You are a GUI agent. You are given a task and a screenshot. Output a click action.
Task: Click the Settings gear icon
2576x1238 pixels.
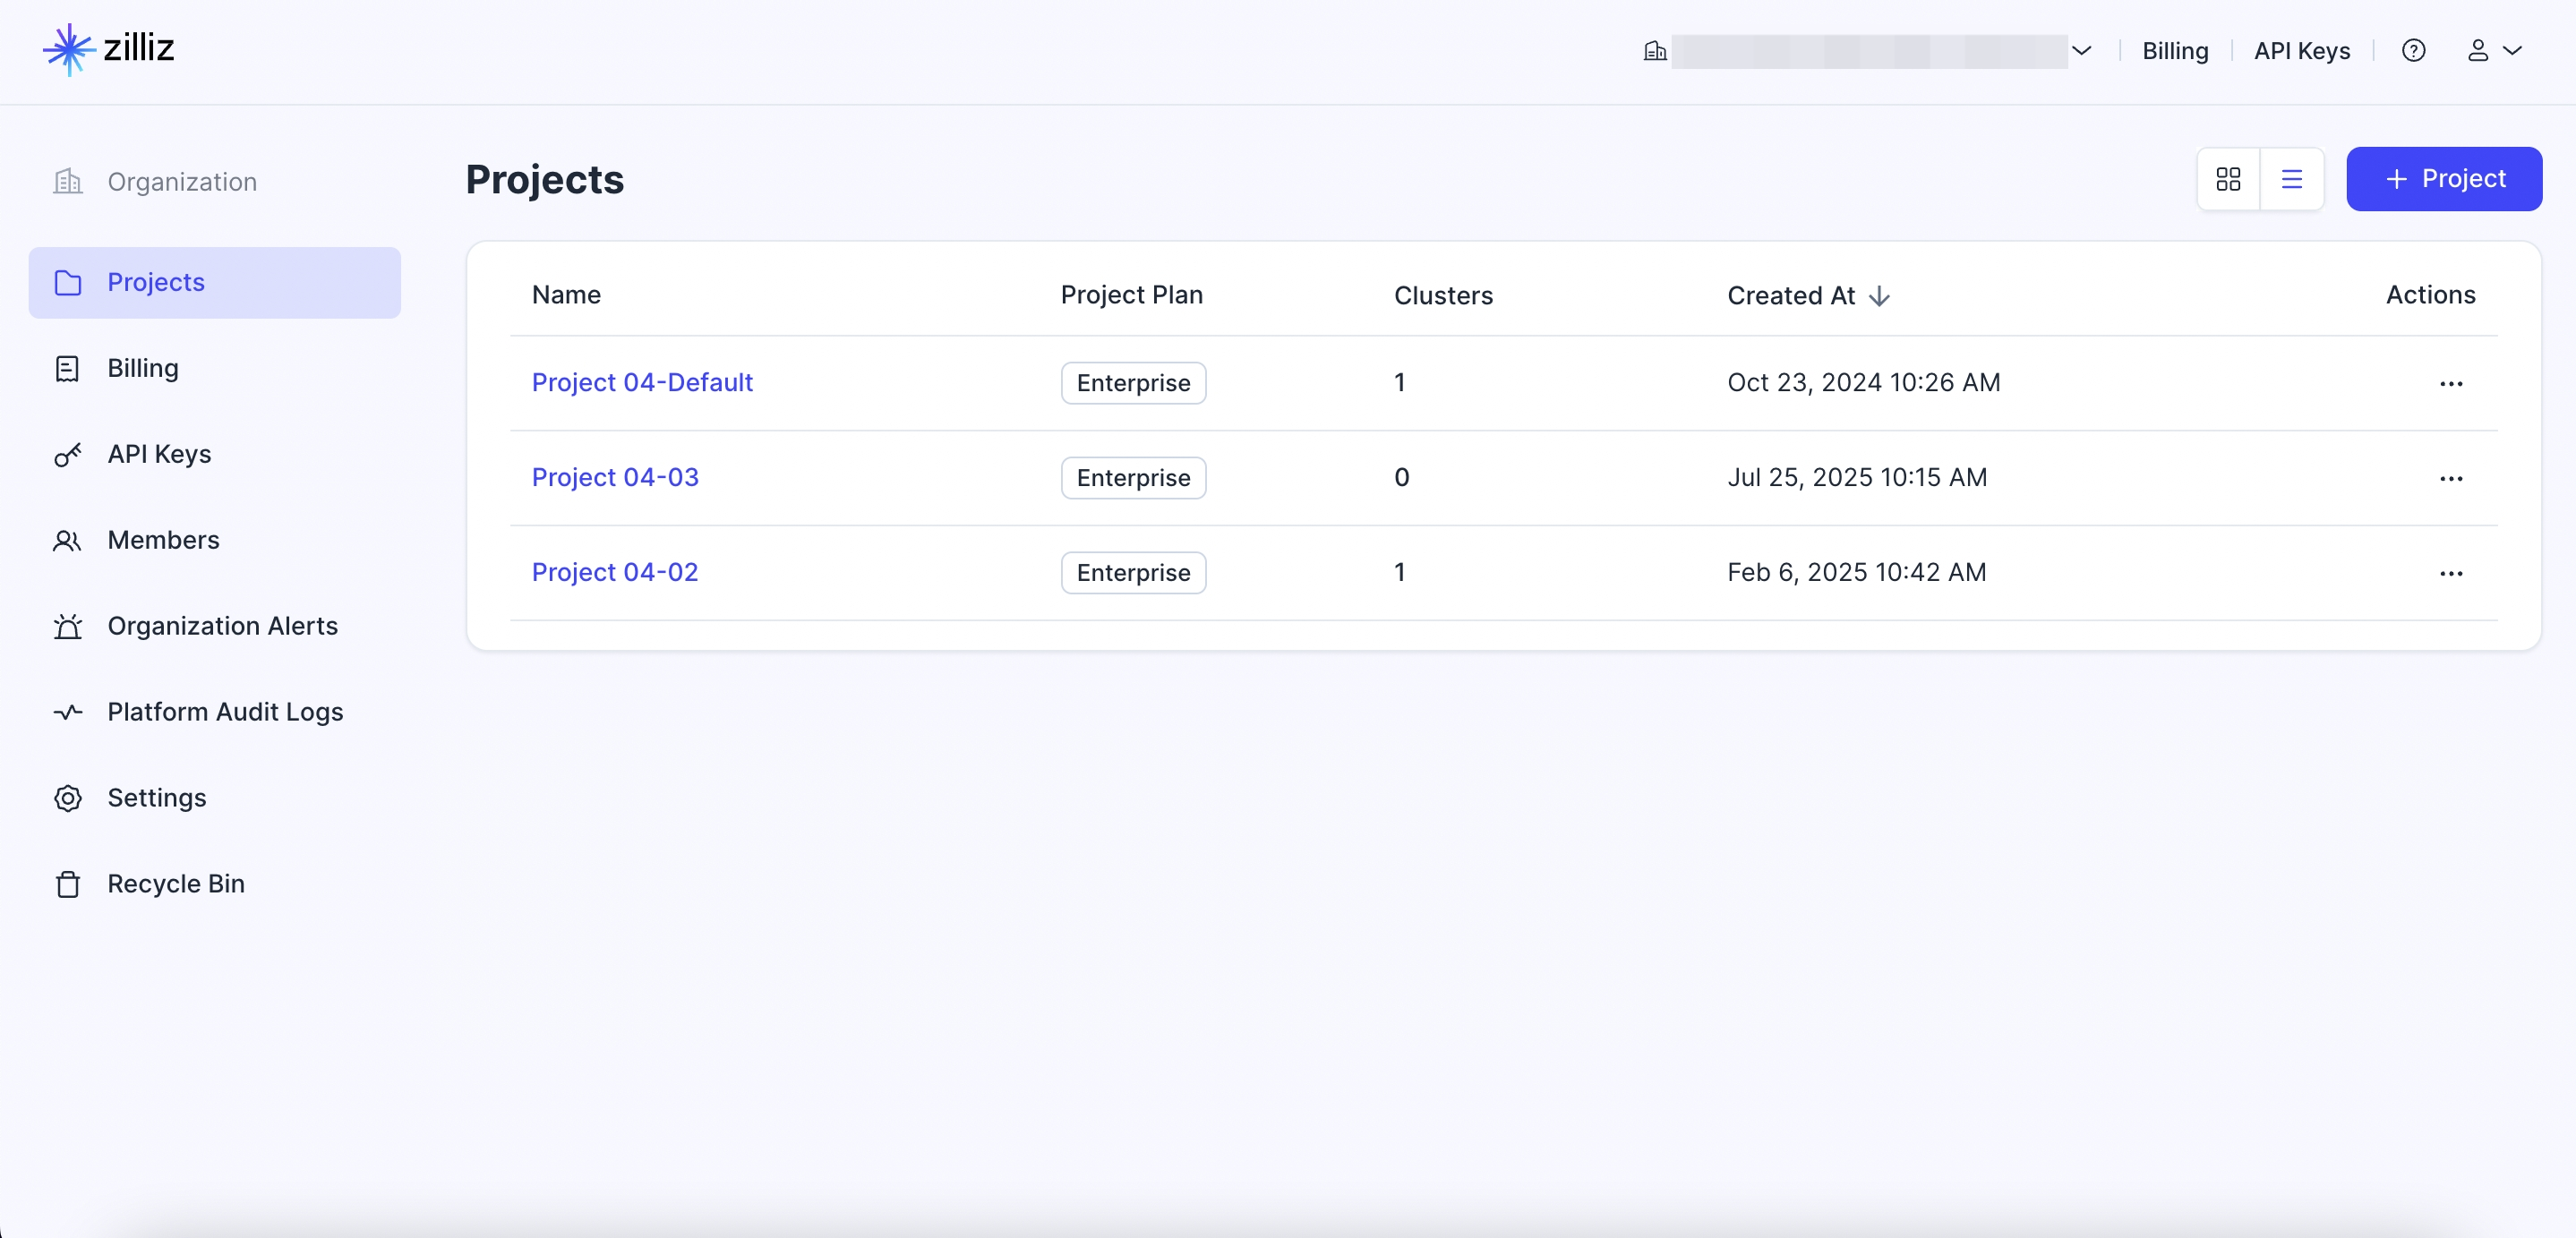coord(67,798)
